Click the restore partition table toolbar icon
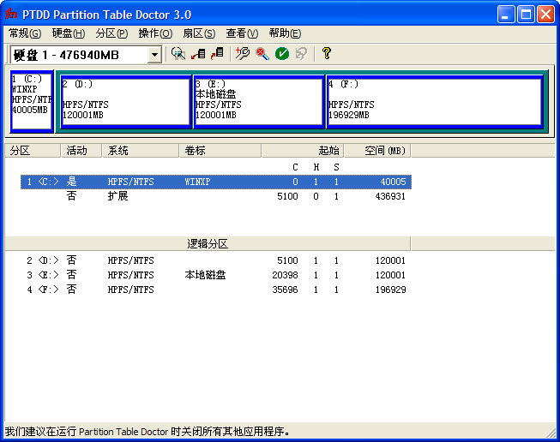The width and height of the screenshot is (560, 442). pyautogui.click(x=217, y=54)
